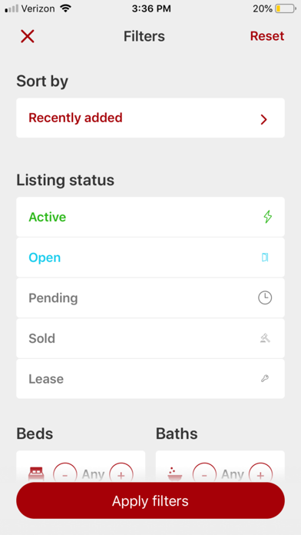Increase Baths count with plus button
The height and width of the screenshot is (535, 301).
point(260,474)
